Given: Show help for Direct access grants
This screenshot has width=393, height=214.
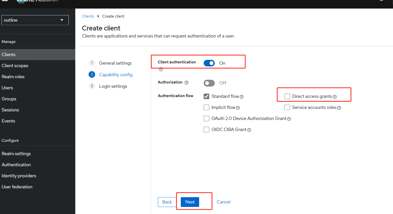Looking at the screenshot, I should [x=335, y=97].
